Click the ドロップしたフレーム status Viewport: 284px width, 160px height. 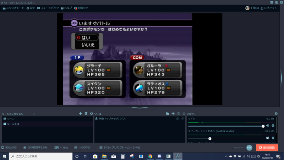point(120,148)
